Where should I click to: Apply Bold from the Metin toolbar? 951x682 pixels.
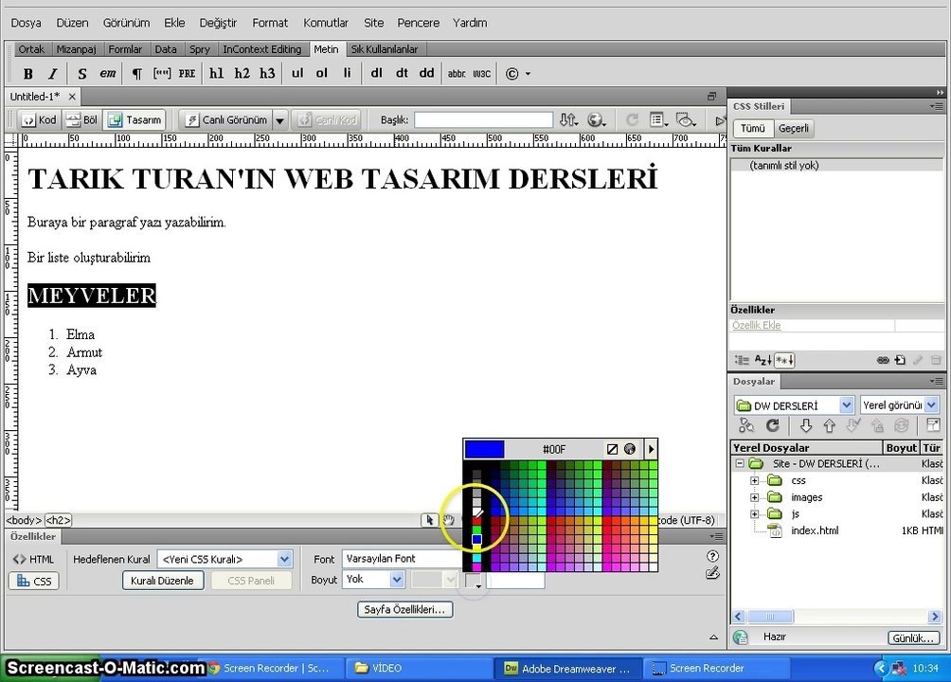coord(27,74)
